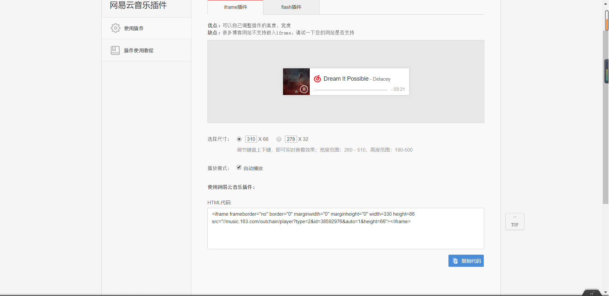
Task: Click the up arrow of the TOP button
Action: (515, 217)
